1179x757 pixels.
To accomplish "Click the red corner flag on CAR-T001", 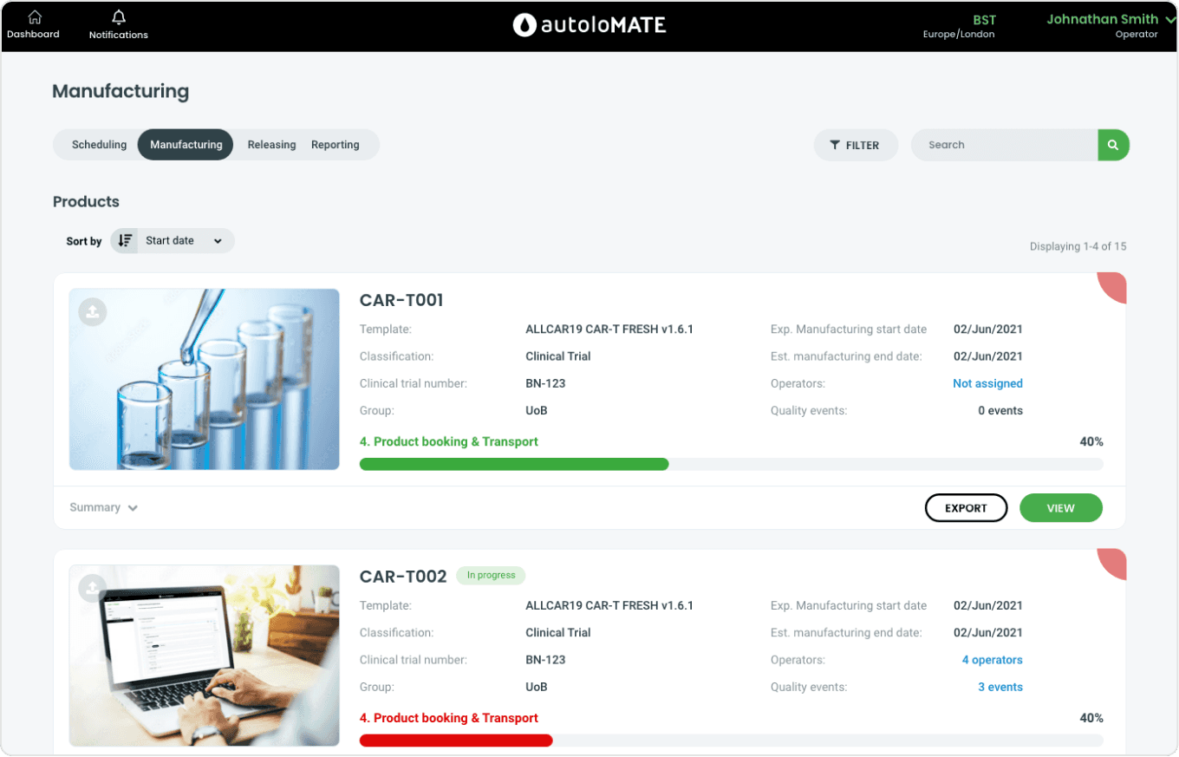I will (1112, 287).
